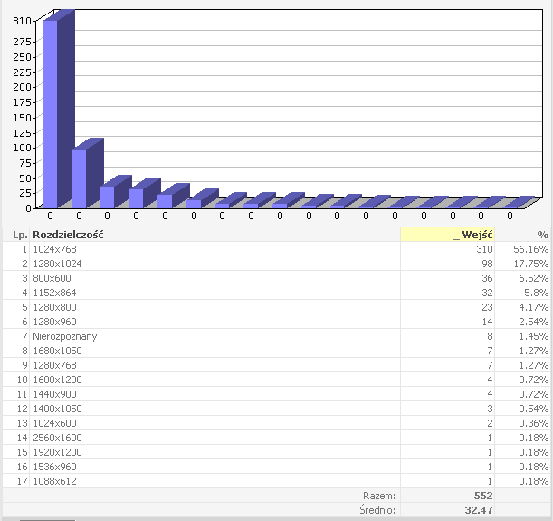Click the 8 visits value for Nierozpoznany
This screenshot has width=553, height=521.
pos(490,336)
